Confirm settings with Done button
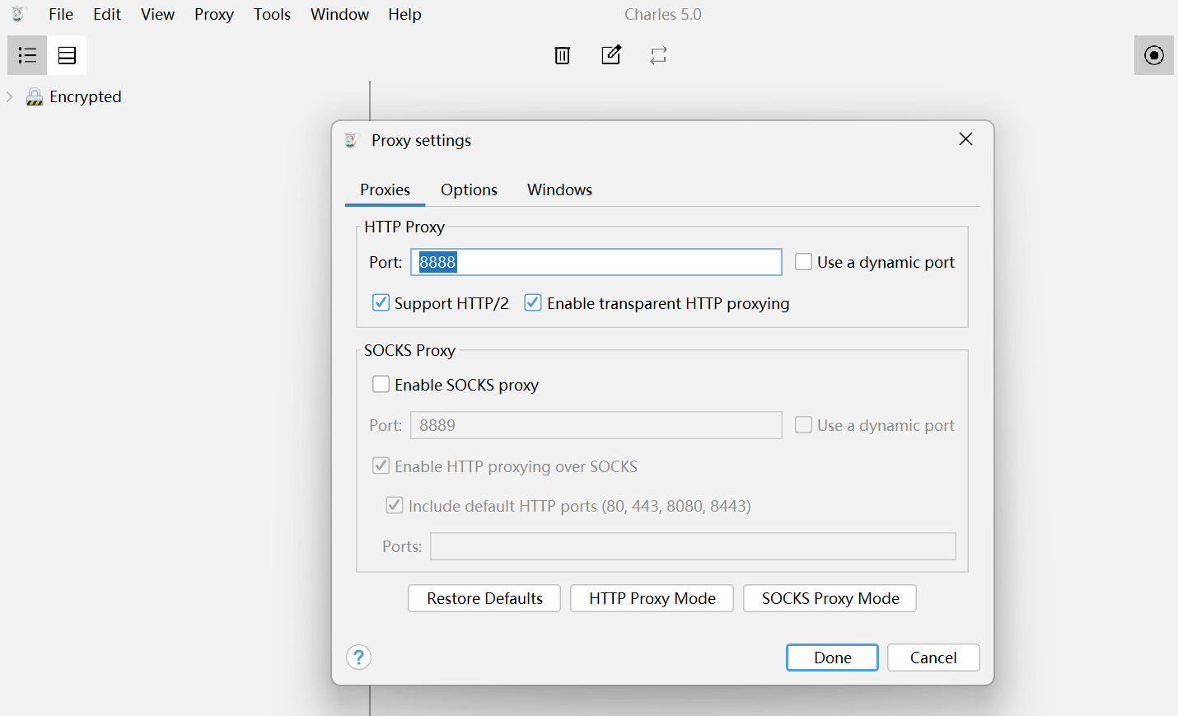The width and height of the screenshot is (1178, 716). (832, 658)
